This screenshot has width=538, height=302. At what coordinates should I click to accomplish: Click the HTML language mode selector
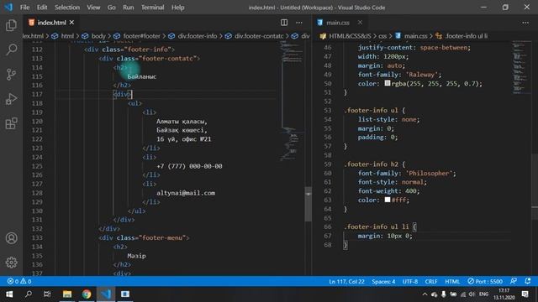coord(452,281)
